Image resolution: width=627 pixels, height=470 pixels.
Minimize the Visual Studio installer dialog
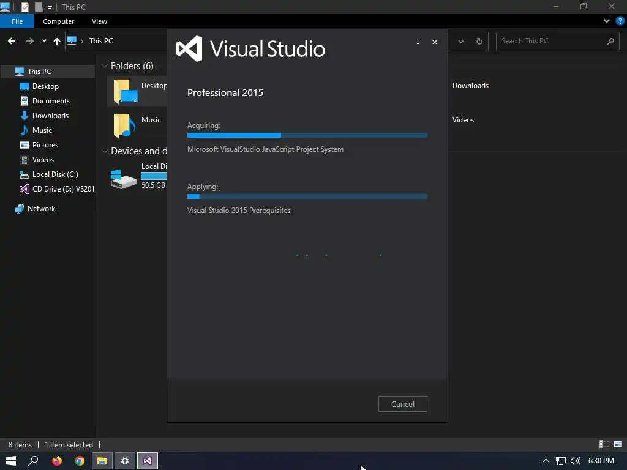tap(418, 42)
